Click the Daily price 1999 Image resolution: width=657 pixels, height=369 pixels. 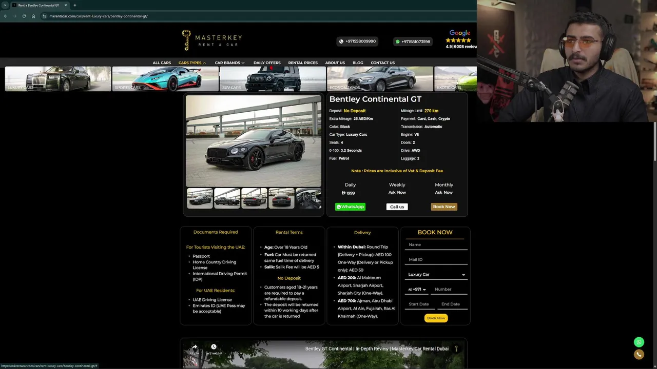(349, 193)
